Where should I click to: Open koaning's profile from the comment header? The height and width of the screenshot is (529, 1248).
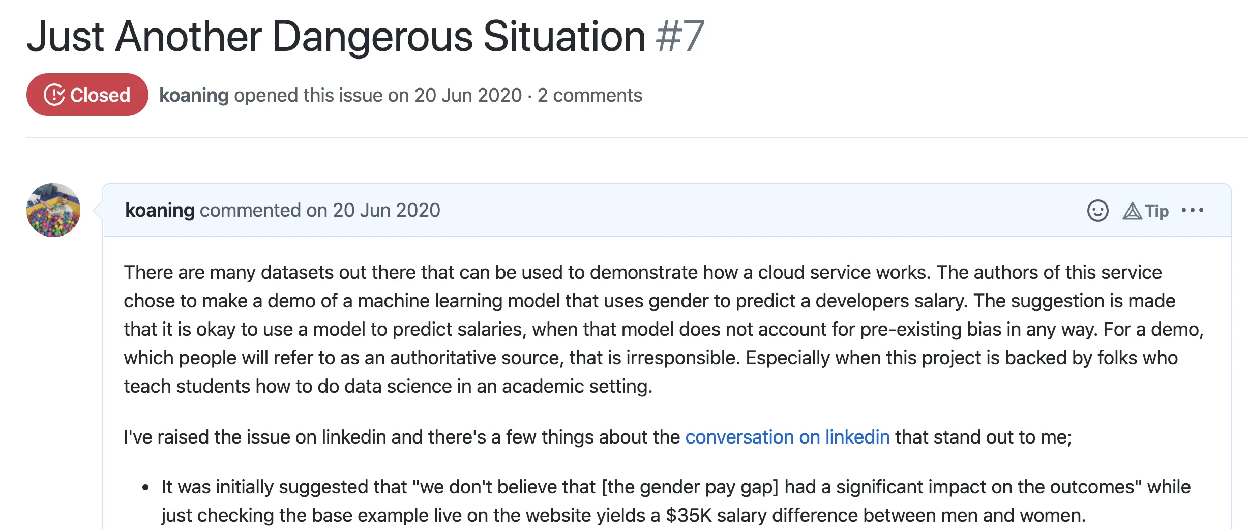160,210
